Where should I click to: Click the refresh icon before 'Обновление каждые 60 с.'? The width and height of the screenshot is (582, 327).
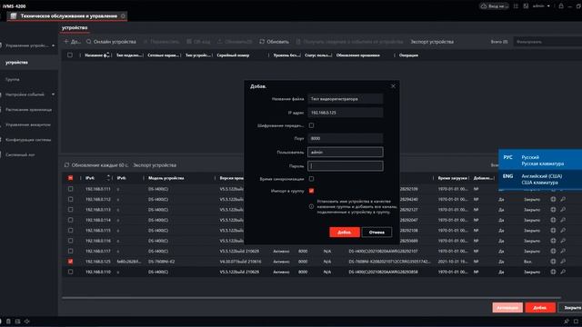tap(66, 165)
